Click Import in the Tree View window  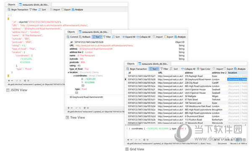click(x=158, y=37)
